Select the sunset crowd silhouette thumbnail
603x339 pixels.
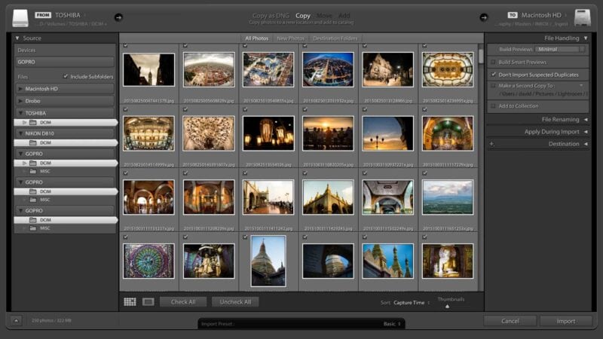[328, 133]
